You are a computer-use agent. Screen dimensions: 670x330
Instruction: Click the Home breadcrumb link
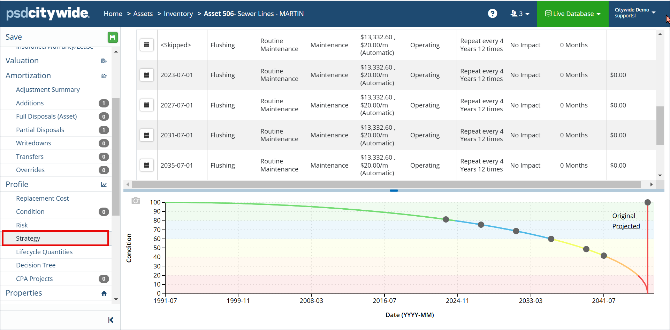(x=113, y=14)
